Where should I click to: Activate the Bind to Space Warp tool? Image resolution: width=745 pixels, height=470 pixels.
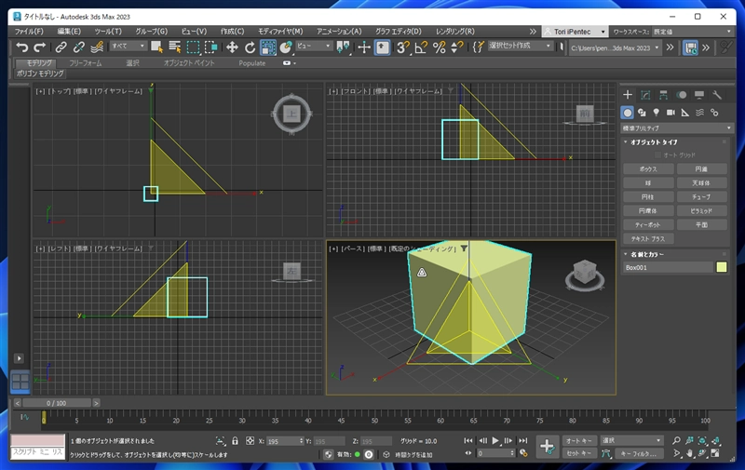pyautogui.click(x=97, y=47)
